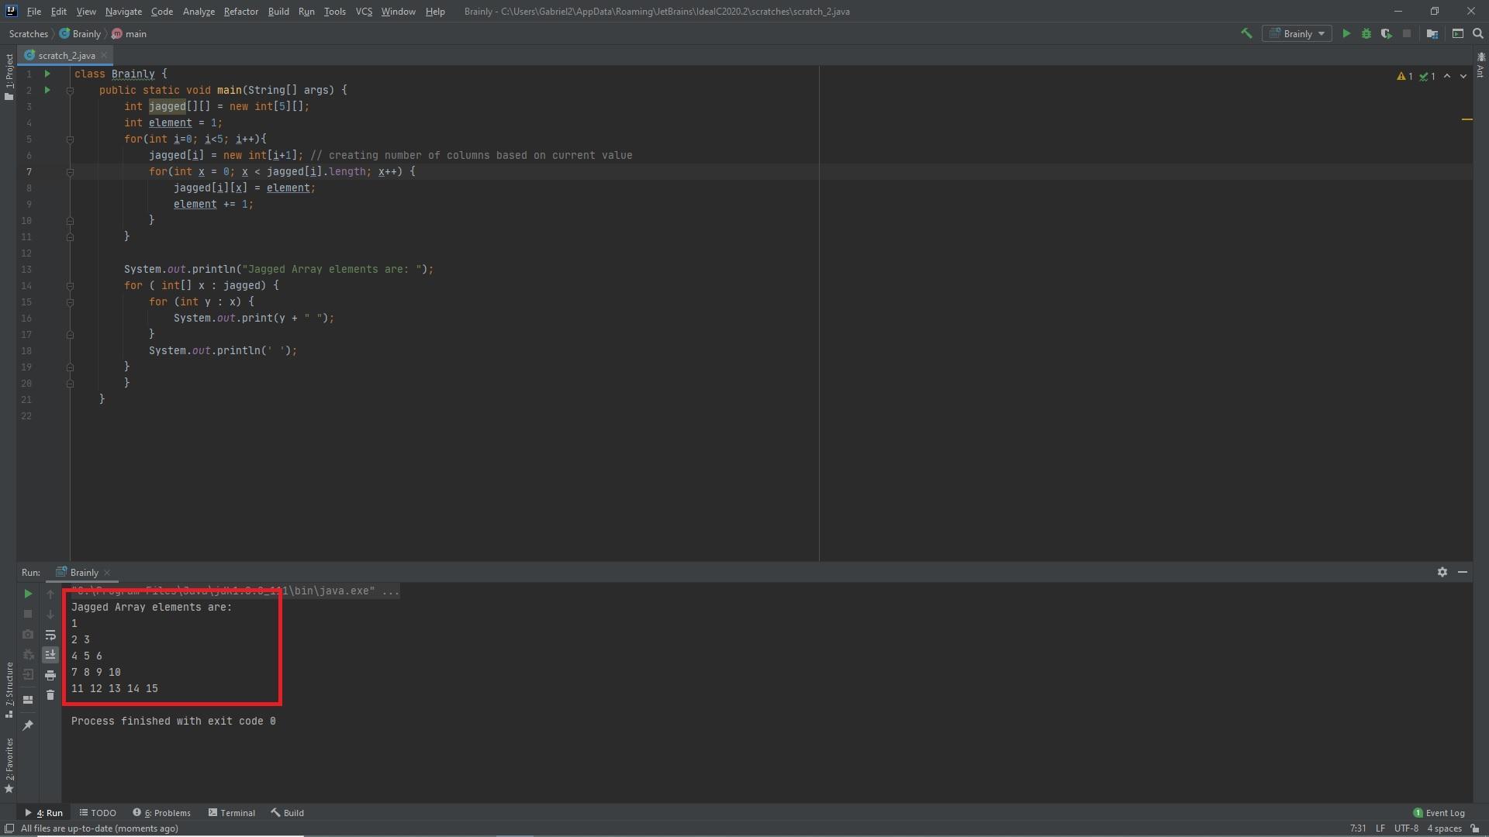Toggle soft-wrap in Run console

coord(50,635)
